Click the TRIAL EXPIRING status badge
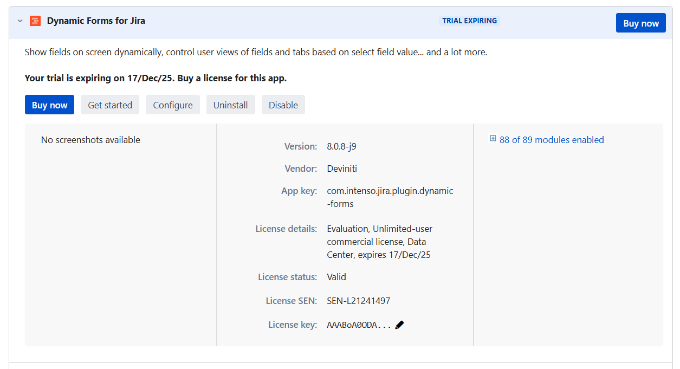This screenshot has height=369, width=680. coord(469,21)
